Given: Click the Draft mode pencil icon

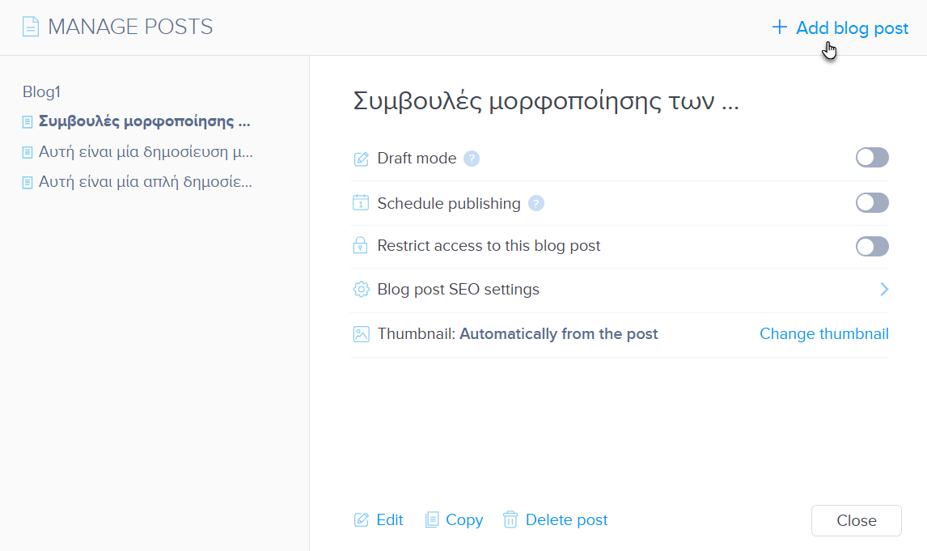Looking at the screenshot, I should pos(362,159).
